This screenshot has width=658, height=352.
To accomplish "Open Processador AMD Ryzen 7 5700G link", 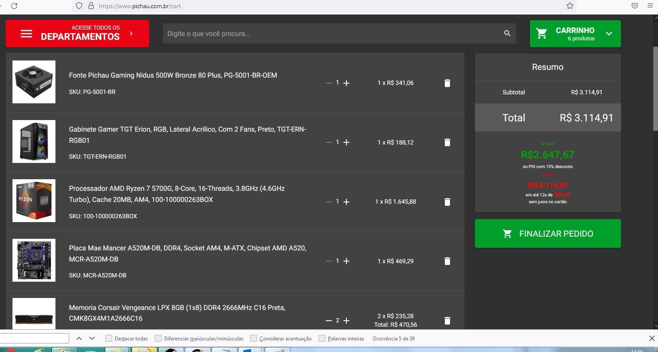I will [x=177, y=194].
